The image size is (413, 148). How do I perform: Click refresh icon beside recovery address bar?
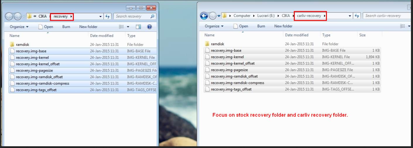107,17
